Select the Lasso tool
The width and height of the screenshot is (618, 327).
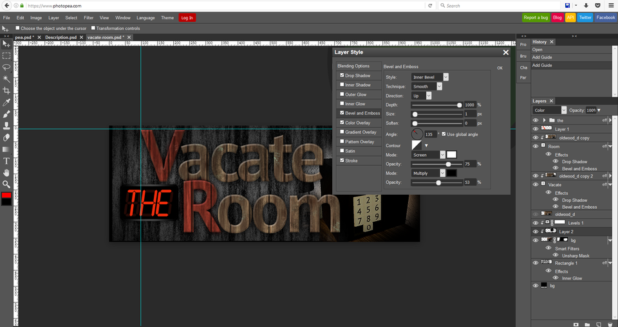(x=6, y=67)
